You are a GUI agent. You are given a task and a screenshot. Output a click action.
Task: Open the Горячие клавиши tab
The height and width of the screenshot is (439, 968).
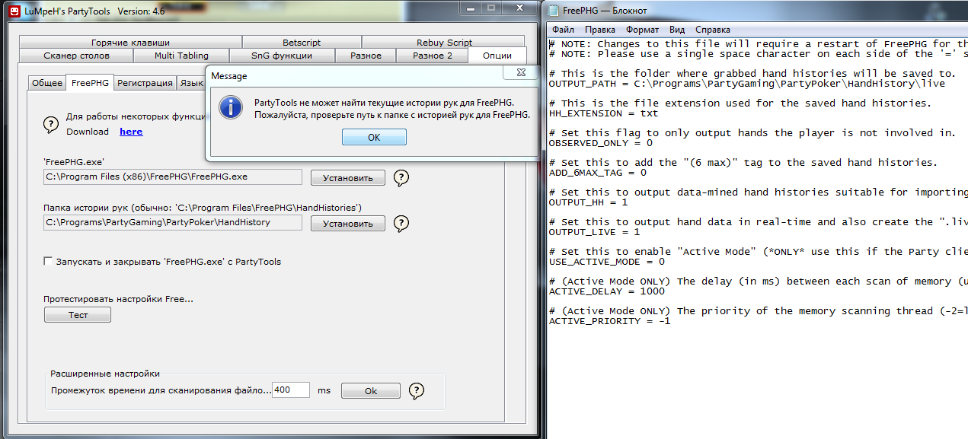coord(130,43)
